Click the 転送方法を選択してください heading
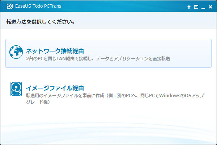Screen dimensions: 217x145 tap(41, 22)
